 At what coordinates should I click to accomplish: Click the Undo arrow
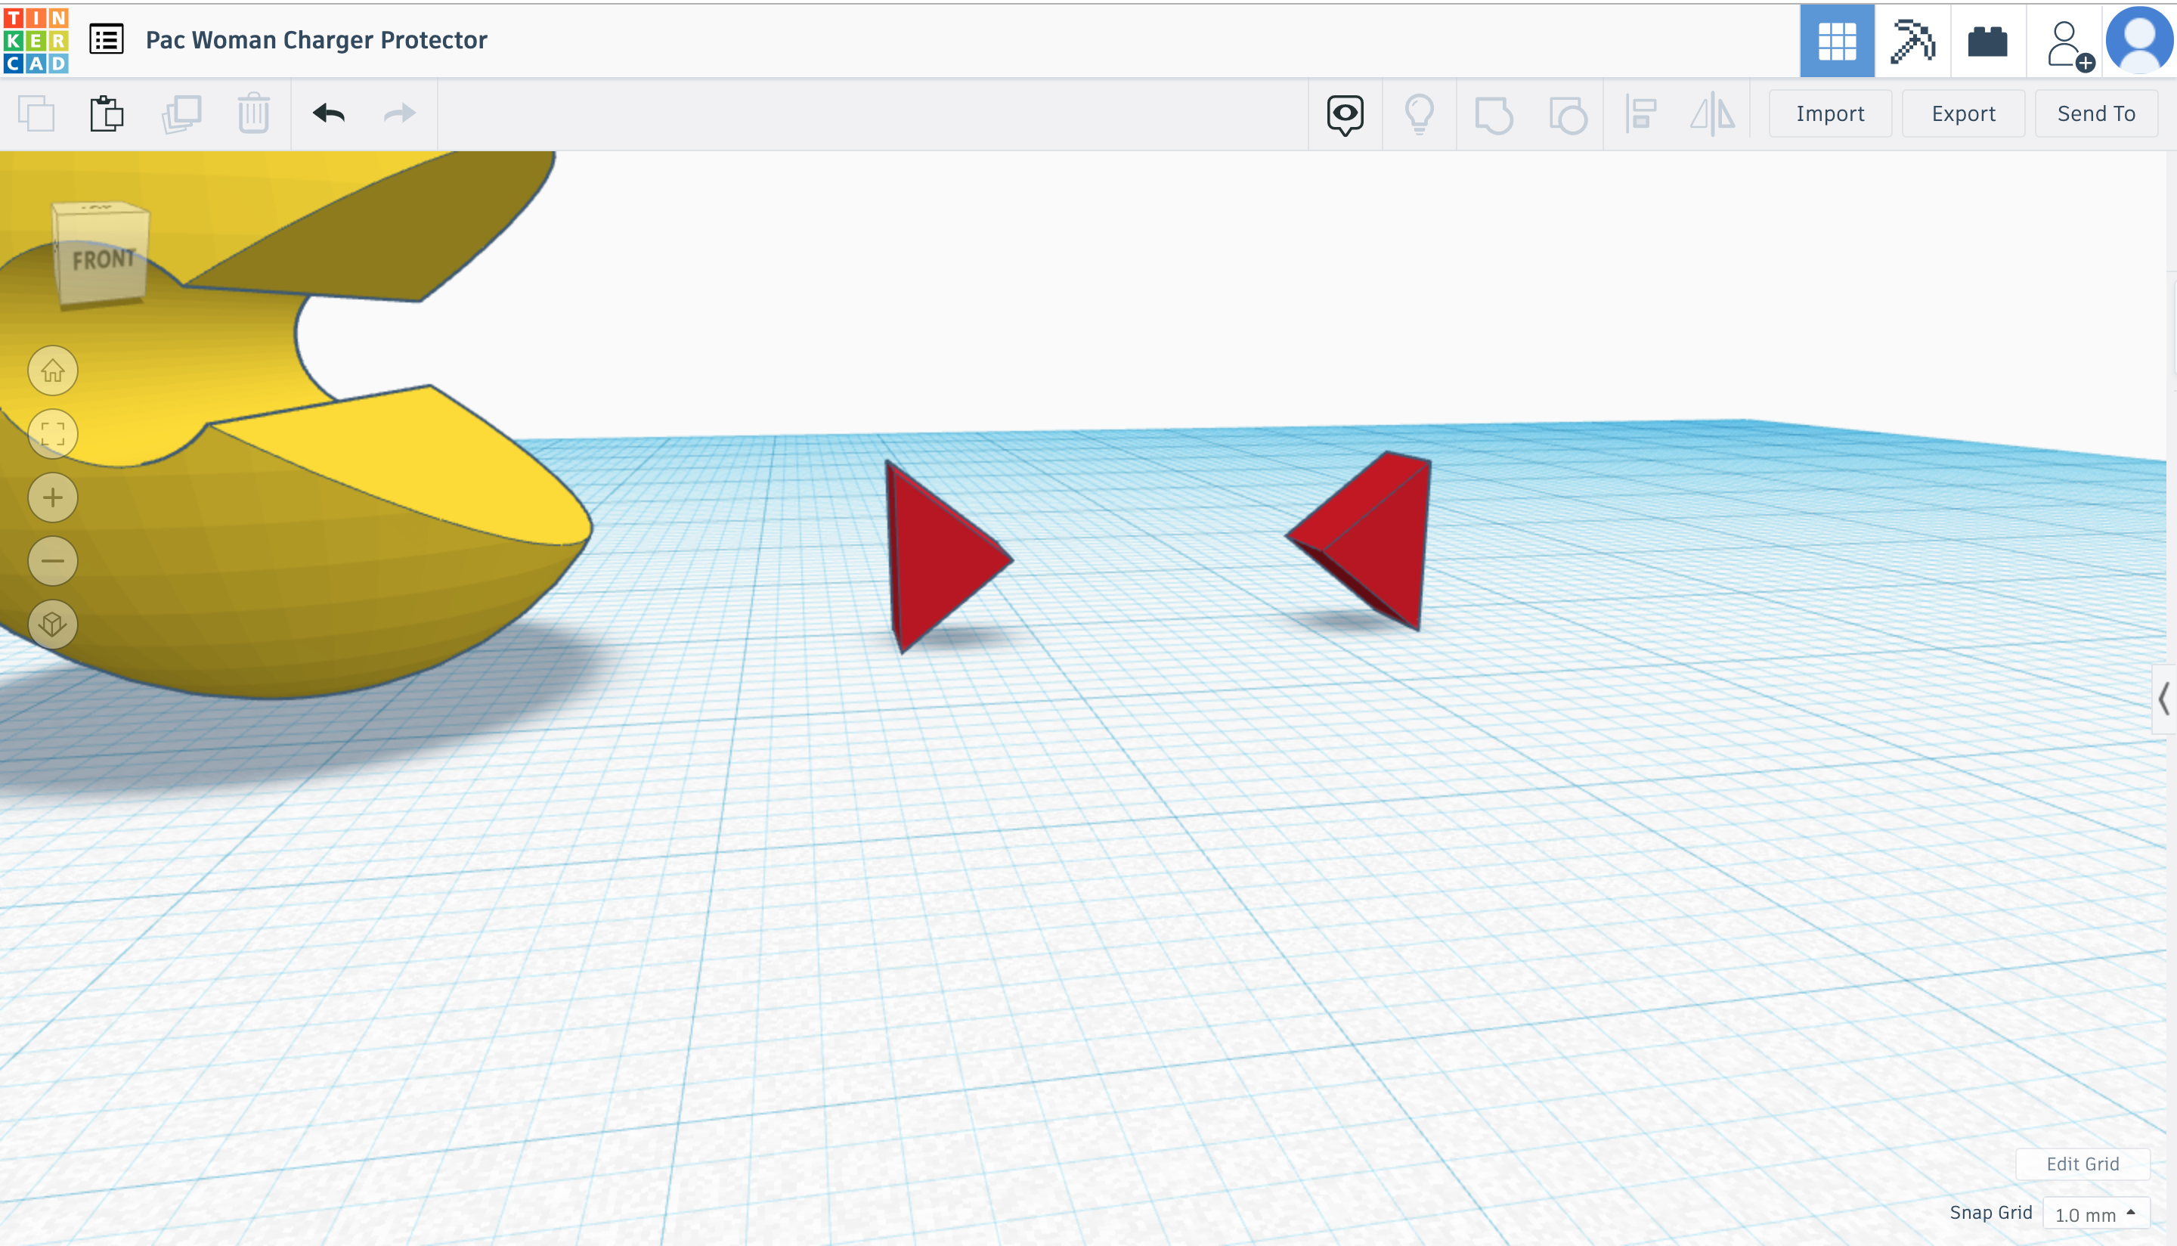[330, 112]
